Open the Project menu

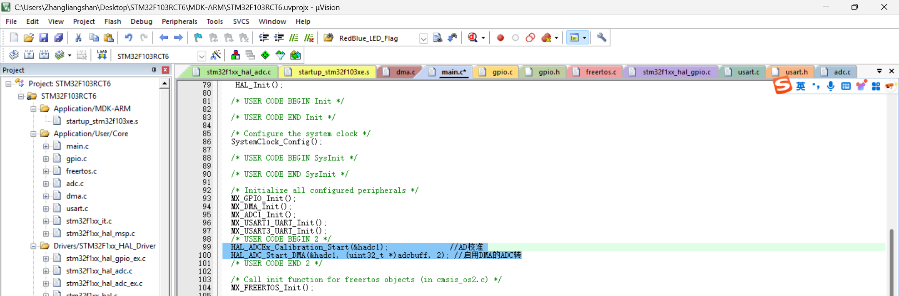(x=84, y=21)
